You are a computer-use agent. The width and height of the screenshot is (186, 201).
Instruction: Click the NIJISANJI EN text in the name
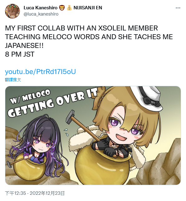[x=88, y=8]
